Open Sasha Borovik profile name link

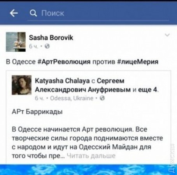pos(51,38)
